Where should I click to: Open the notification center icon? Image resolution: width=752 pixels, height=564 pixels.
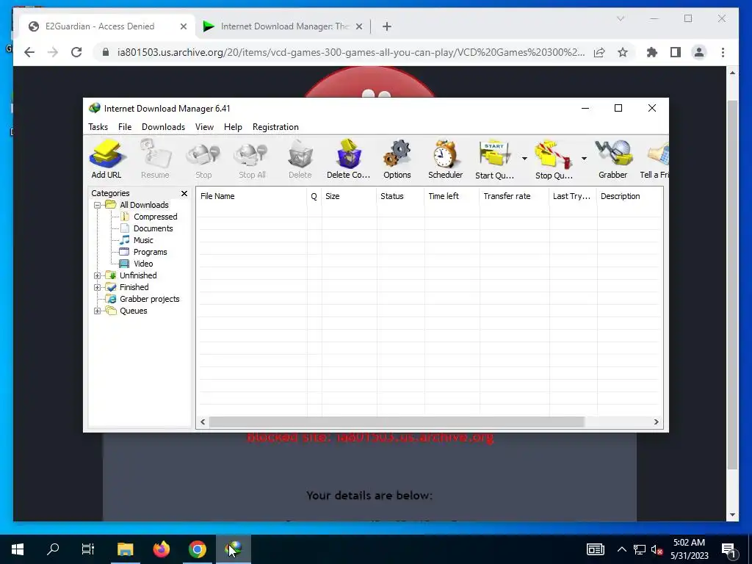click(728, 550)
